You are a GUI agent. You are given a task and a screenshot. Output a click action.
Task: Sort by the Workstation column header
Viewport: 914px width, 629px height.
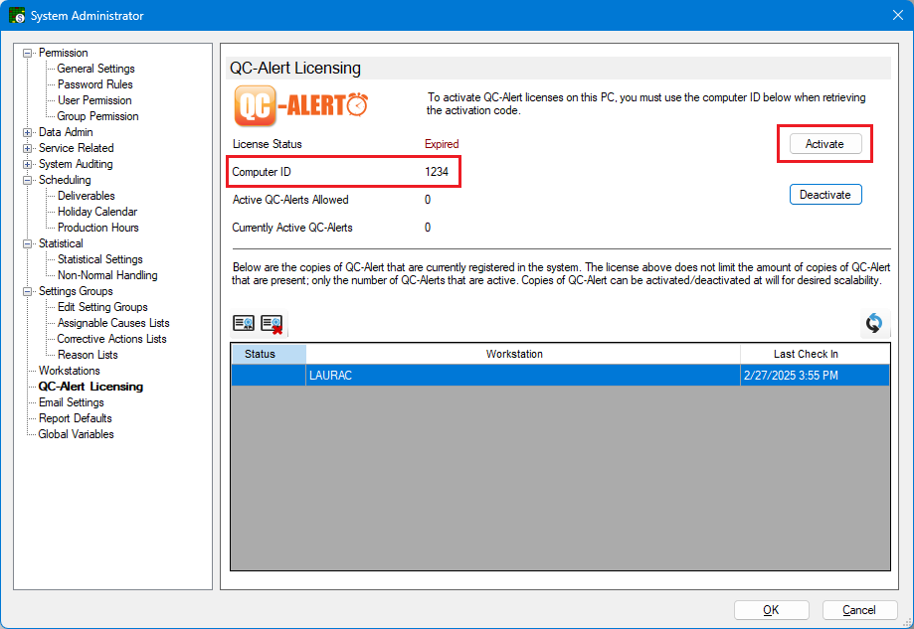(x=523, y=354)
